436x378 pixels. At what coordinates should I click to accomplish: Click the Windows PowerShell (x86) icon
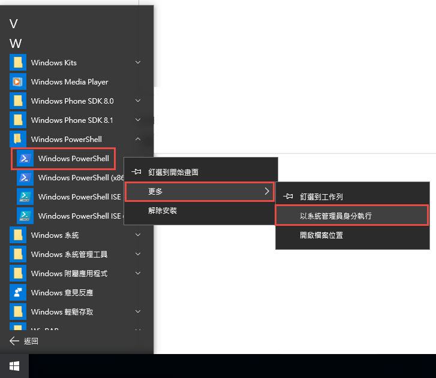tap(25, 177)
